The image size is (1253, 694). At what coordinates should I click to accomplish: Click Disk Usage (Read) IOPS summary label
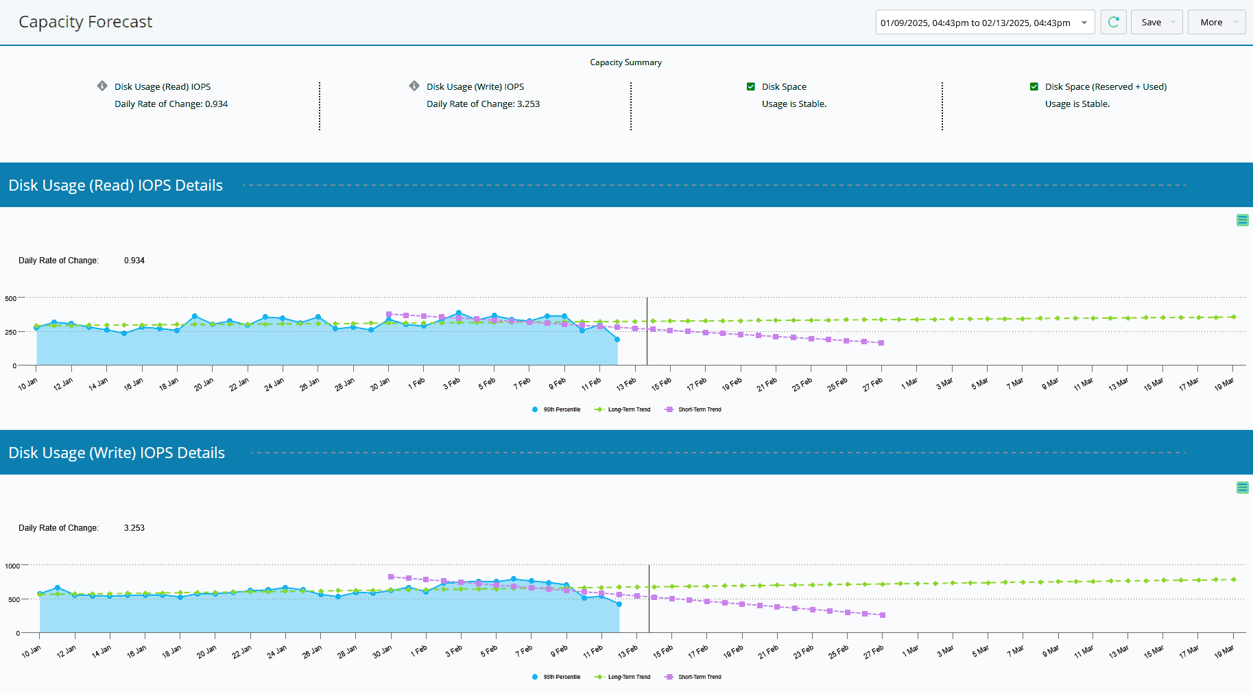tap(163, 86)
